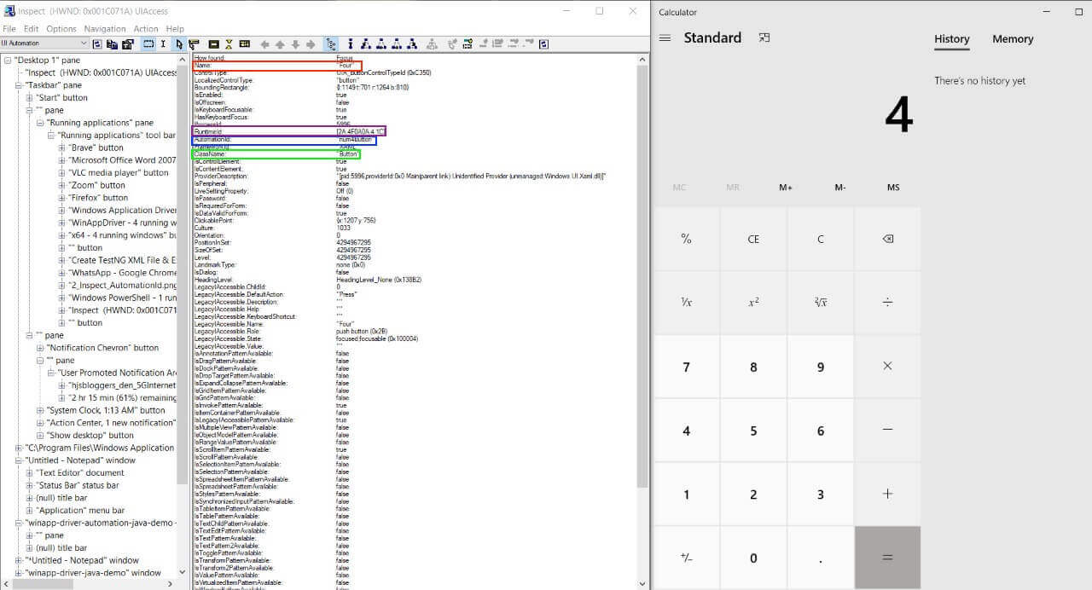Collapse the "Taskbar" pane tree node
The image size is (1092, 590).
pyautogui.click(x=19, y=85)
